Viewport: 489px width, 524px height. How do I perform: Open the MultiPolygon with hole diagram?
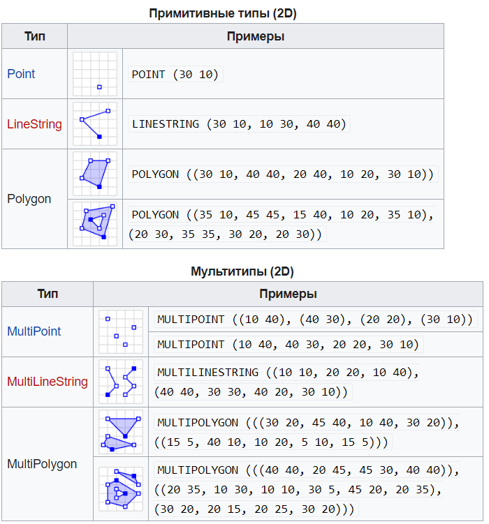tap(120, 488)
